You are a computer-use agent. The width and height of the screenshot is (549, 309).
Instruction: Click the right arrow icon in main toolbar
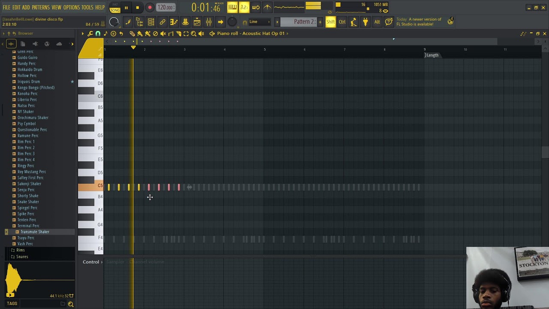[x=220, y=22]
